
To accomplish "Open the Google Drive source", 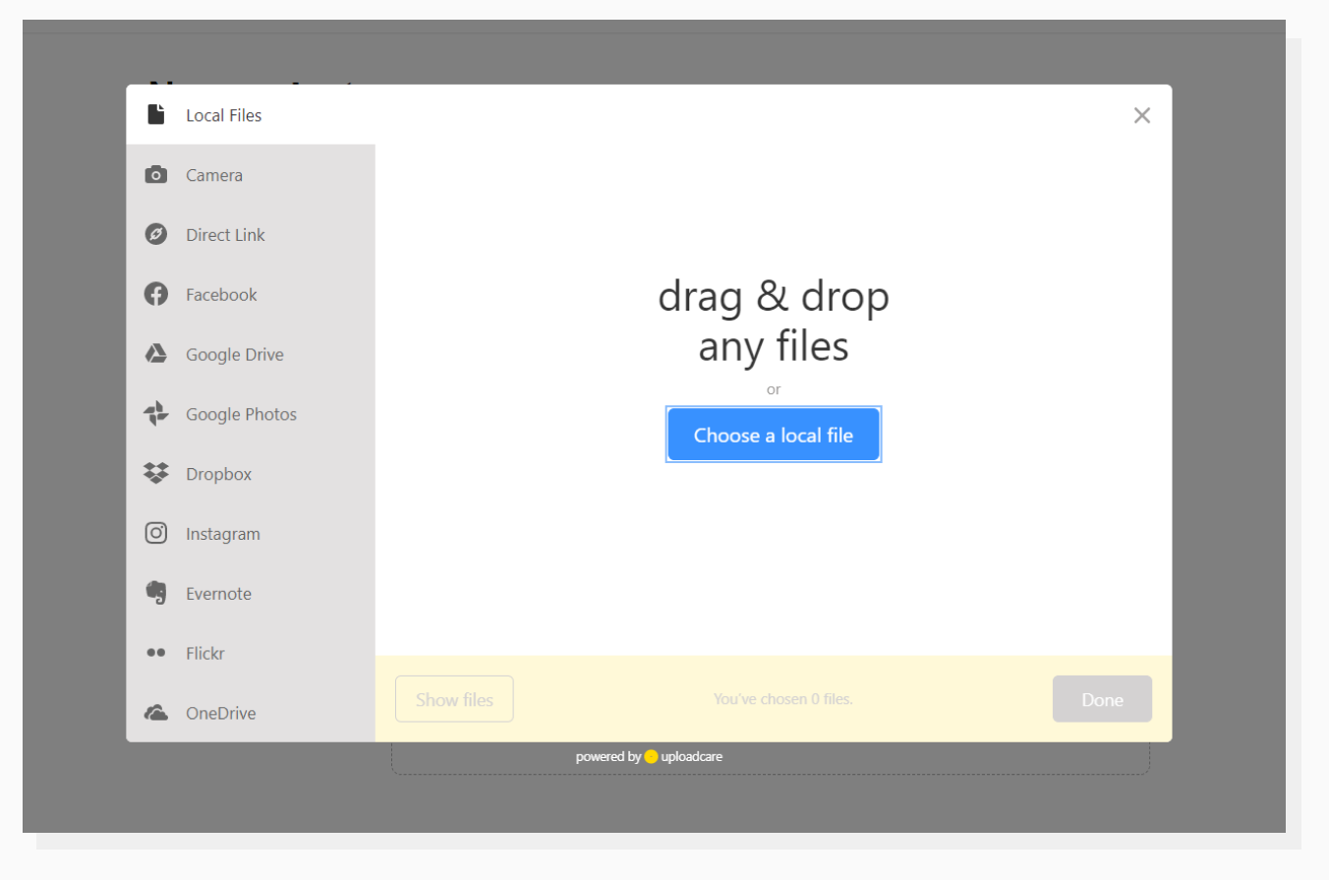I will click(234, 354).
